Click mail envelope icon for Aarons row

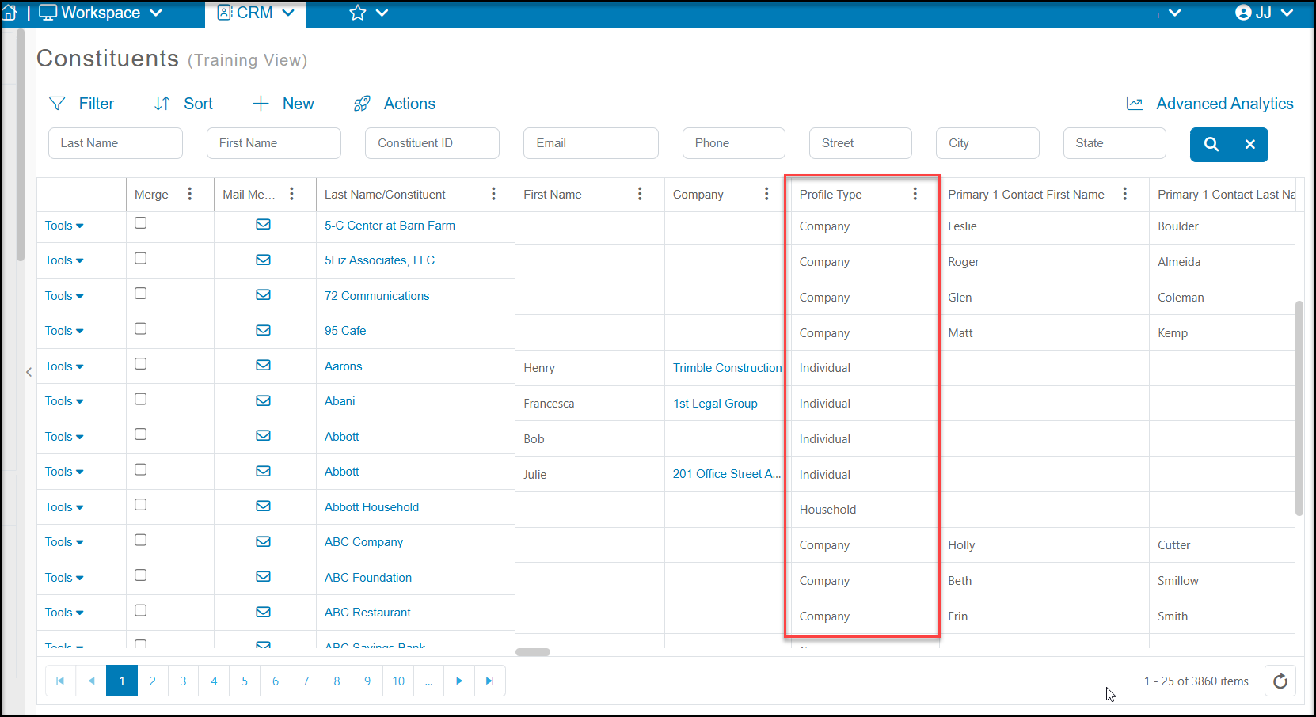[x=264, y=365]
